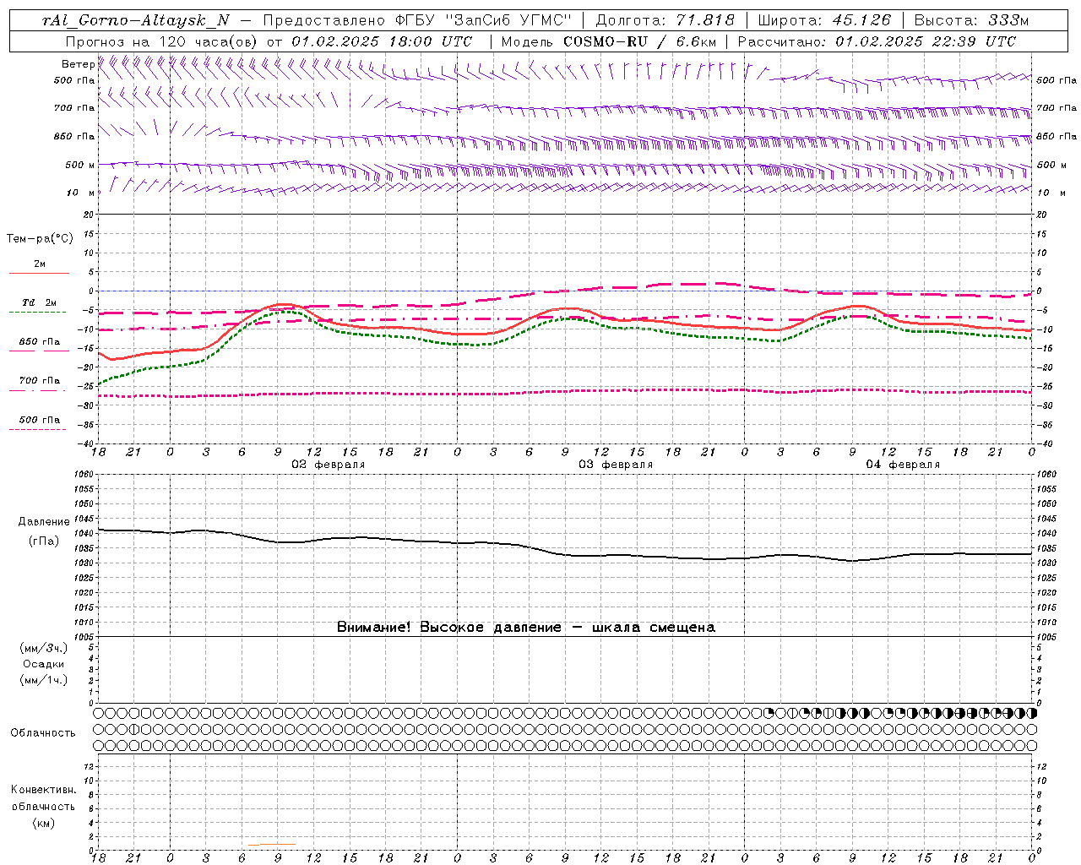Click the station name rAl_Gorno-Altaysk_N
The width and height of the screenshot is (1081, 865).
pyautogui.click(x=135, y=20)
